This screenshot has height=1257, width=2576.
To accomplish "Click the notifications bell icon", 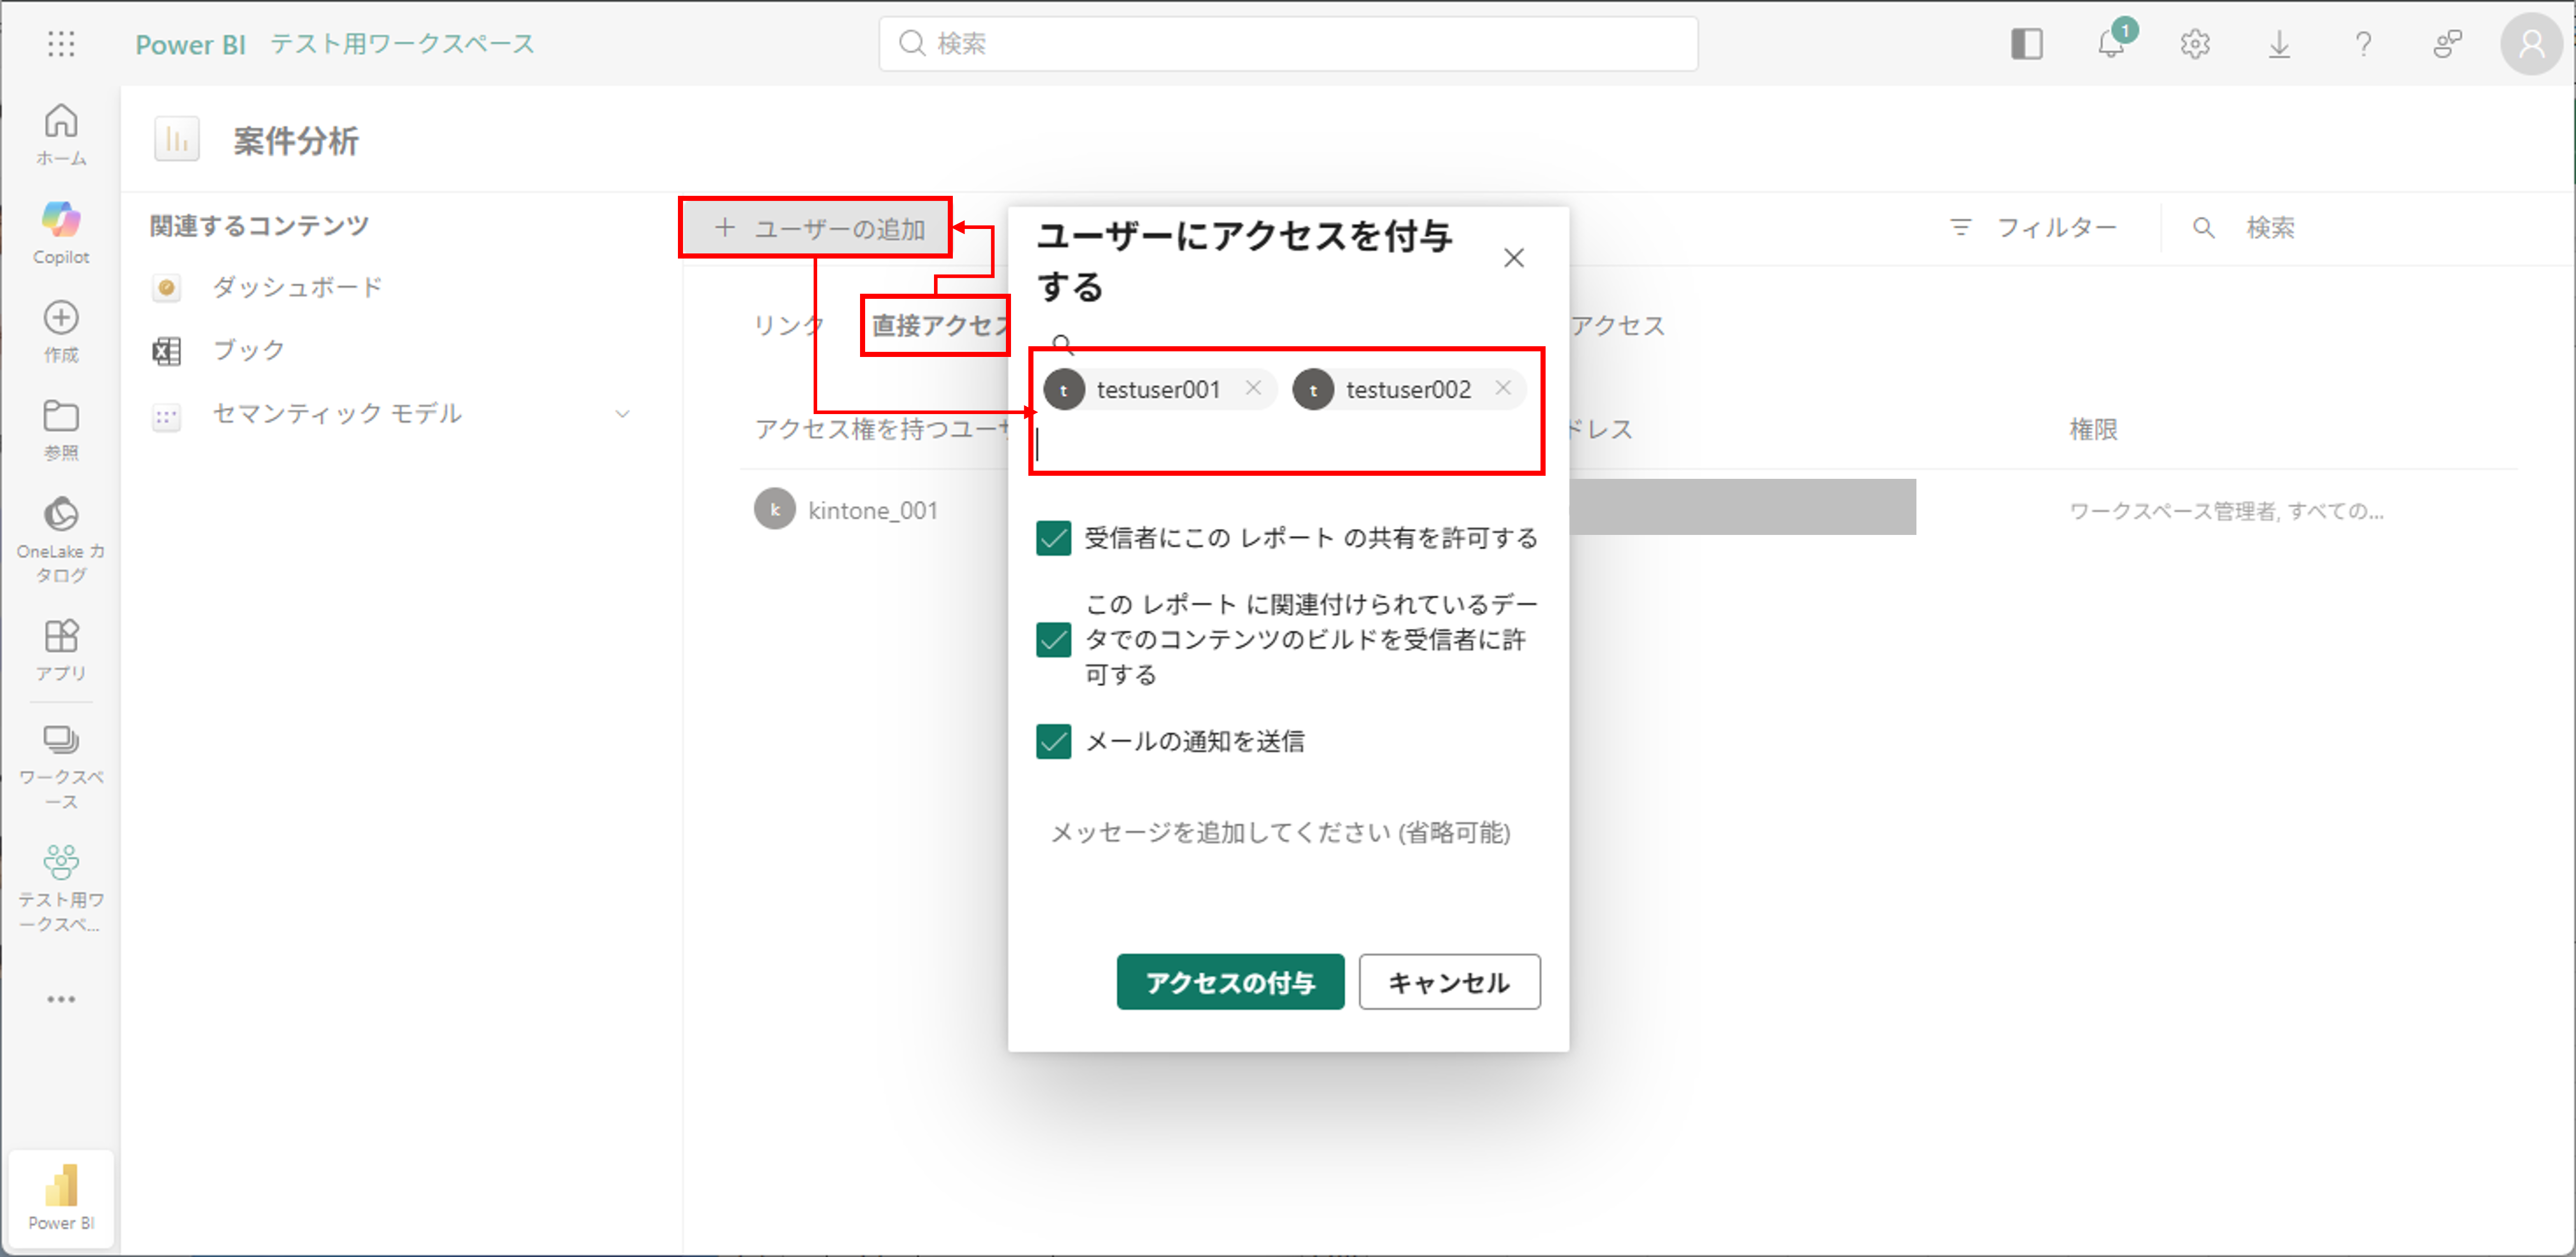I will pos(2110,44).
